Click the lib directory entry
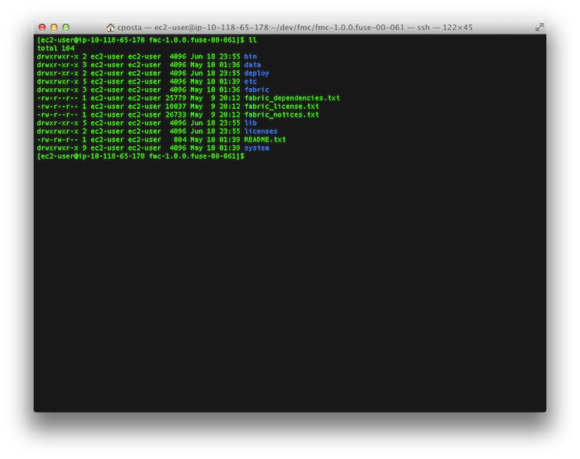 [x=251, y=123]
